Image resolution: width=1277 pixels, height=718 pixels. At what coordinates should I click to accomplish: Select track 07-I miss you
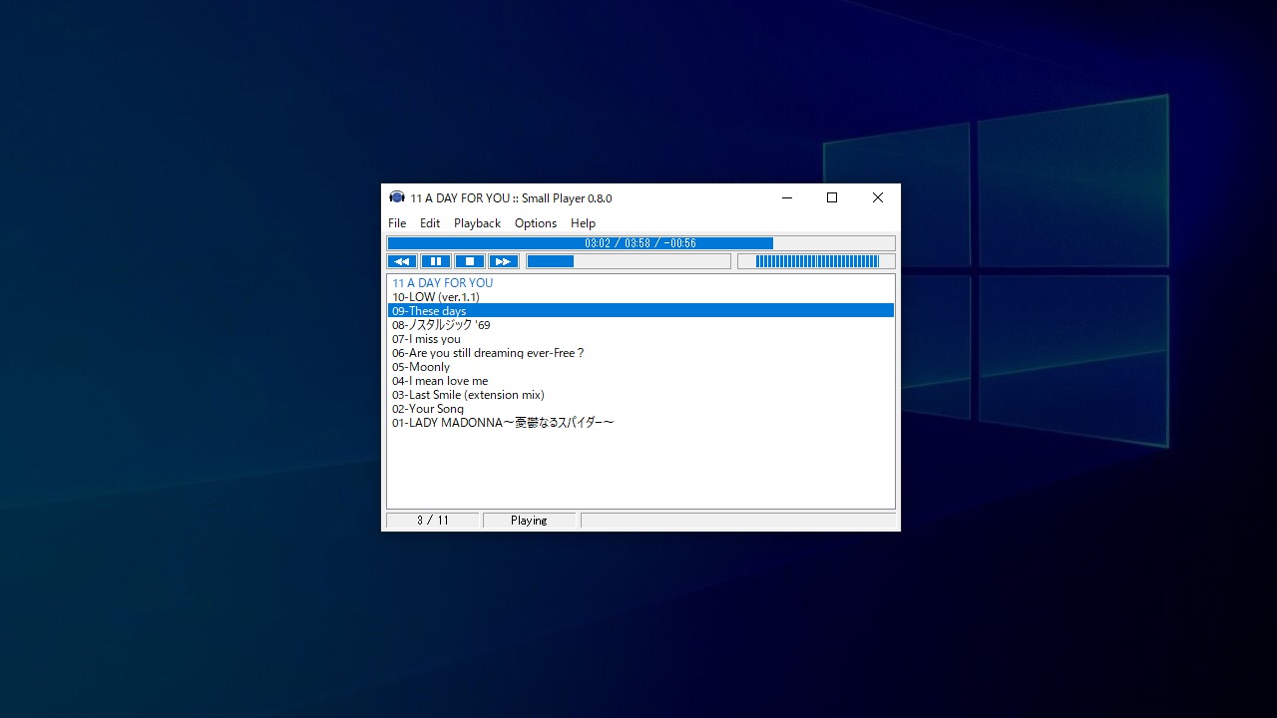[x=640, y=339]
